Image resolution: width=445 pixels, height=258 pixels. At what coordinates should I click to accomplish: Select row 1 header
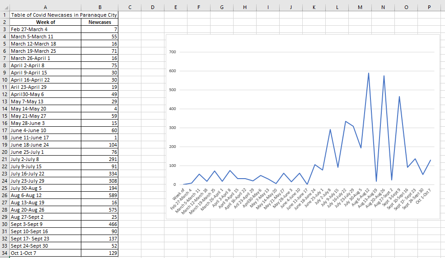[5, 15]
